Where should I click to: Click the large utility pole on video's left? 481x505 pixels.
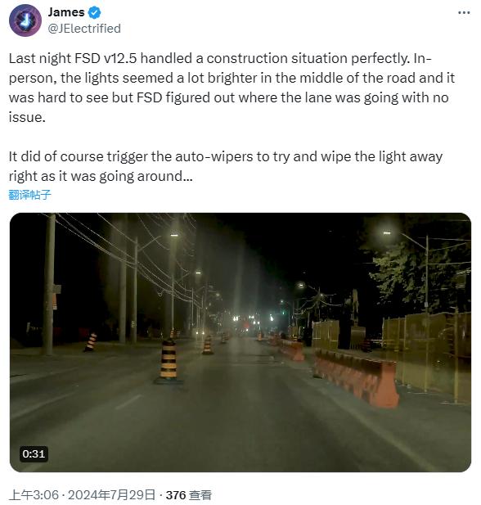click(49, 284)
